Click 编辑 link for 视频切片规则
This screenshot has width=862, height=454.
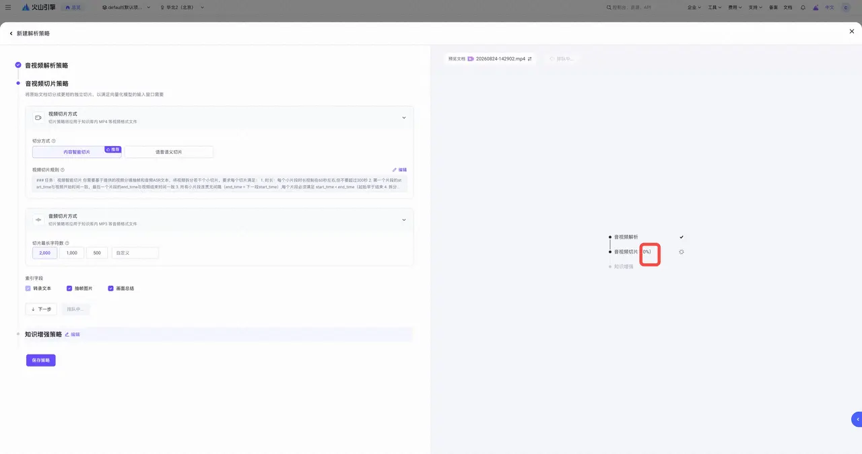(x=399, y=170)
